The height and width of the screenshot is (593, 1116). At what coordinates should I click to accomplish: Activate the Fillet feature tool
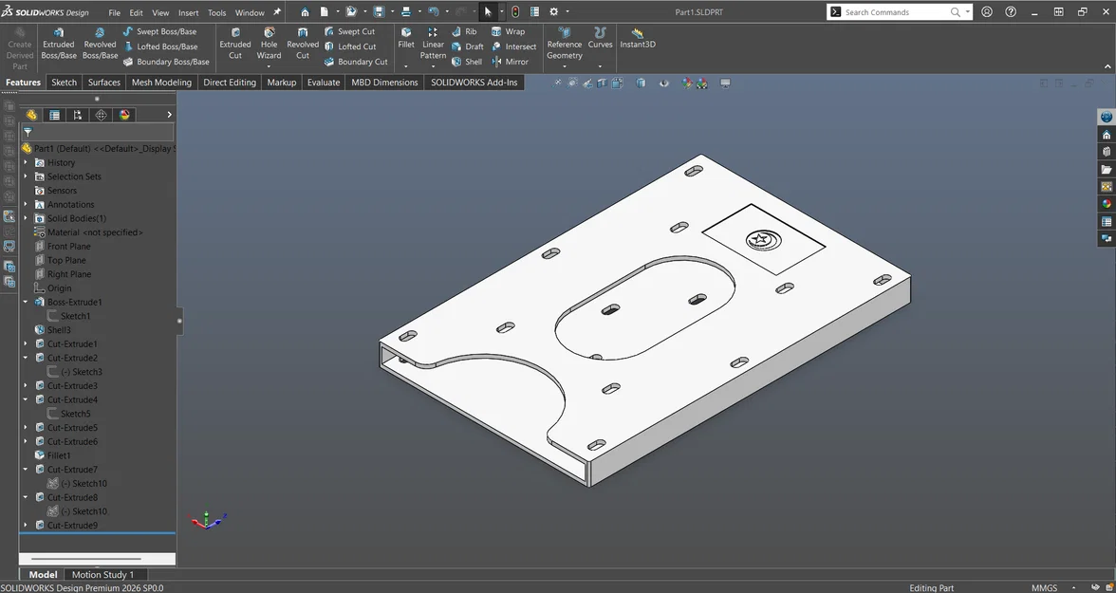pyautogui.click(x=406, y=38)
